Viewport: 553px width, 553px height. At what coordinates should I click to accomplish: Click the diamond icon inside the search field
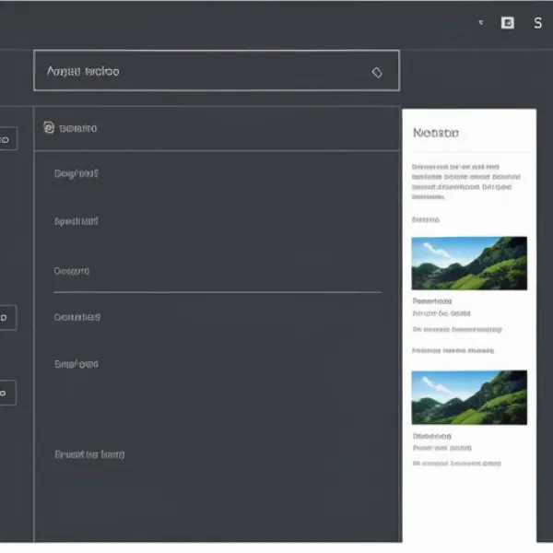click(377, 73)
